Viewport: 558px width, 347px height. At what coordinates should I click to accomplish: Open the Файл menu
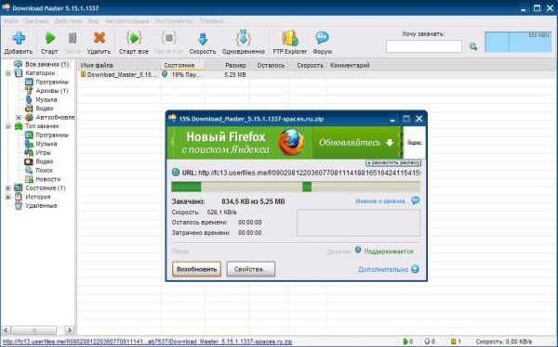(x=10, y=21)
